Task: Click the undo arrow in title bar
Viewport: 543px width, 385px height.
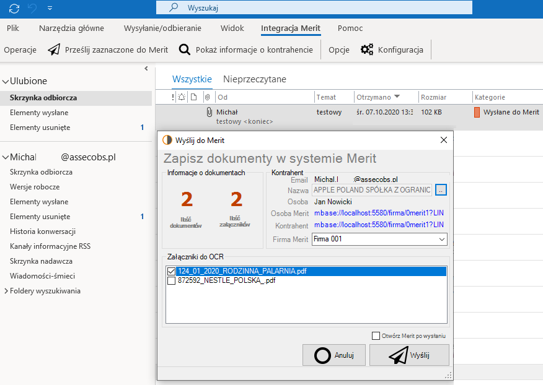Action: click(x=33, y=8)
